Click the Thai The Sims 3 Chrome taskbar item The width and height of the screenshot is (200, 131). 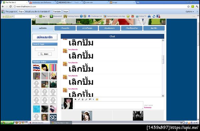[61, 123]
